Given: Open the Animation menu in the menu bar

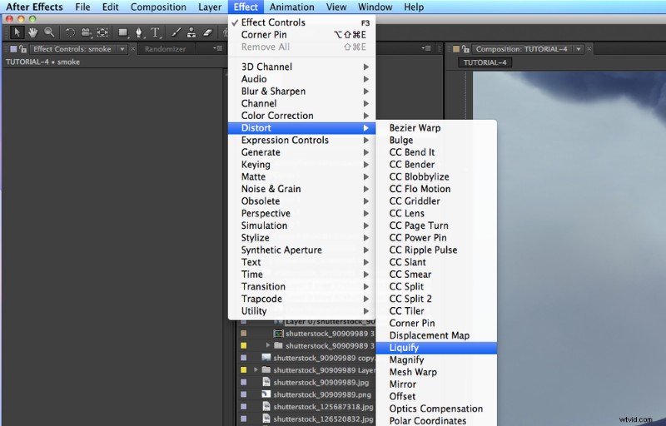Looking at the screenshot, I should click(292, 7).
